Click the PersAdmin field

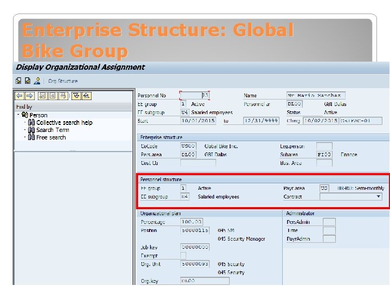[x=329, y=222]
